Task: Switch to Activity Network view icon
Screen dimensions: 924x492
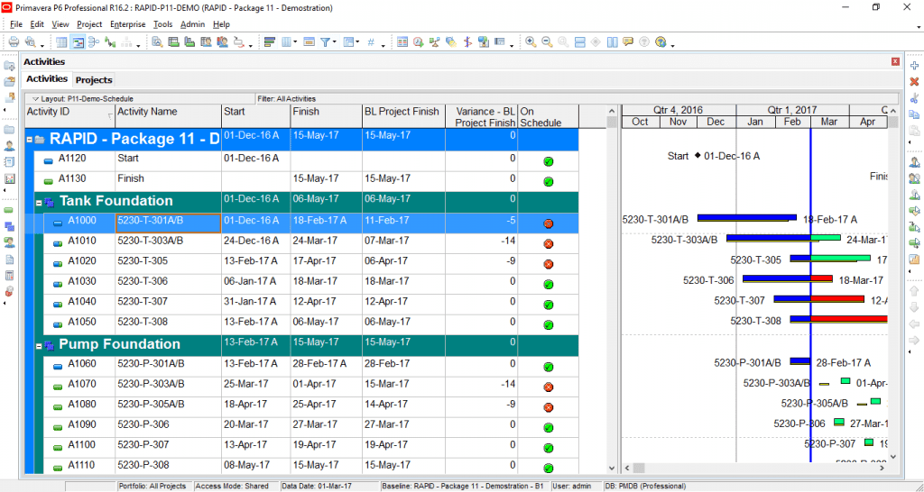Action: point(94,41)
